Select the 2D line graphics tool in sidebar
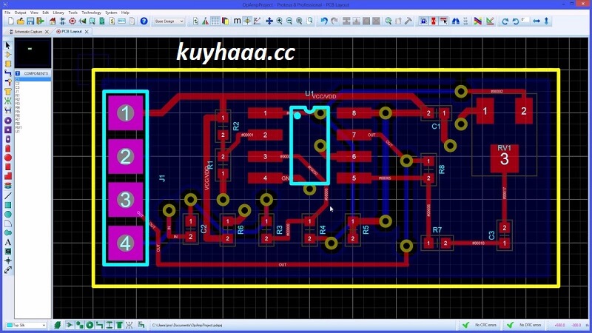592x333 pixels. tap(8, 195)
